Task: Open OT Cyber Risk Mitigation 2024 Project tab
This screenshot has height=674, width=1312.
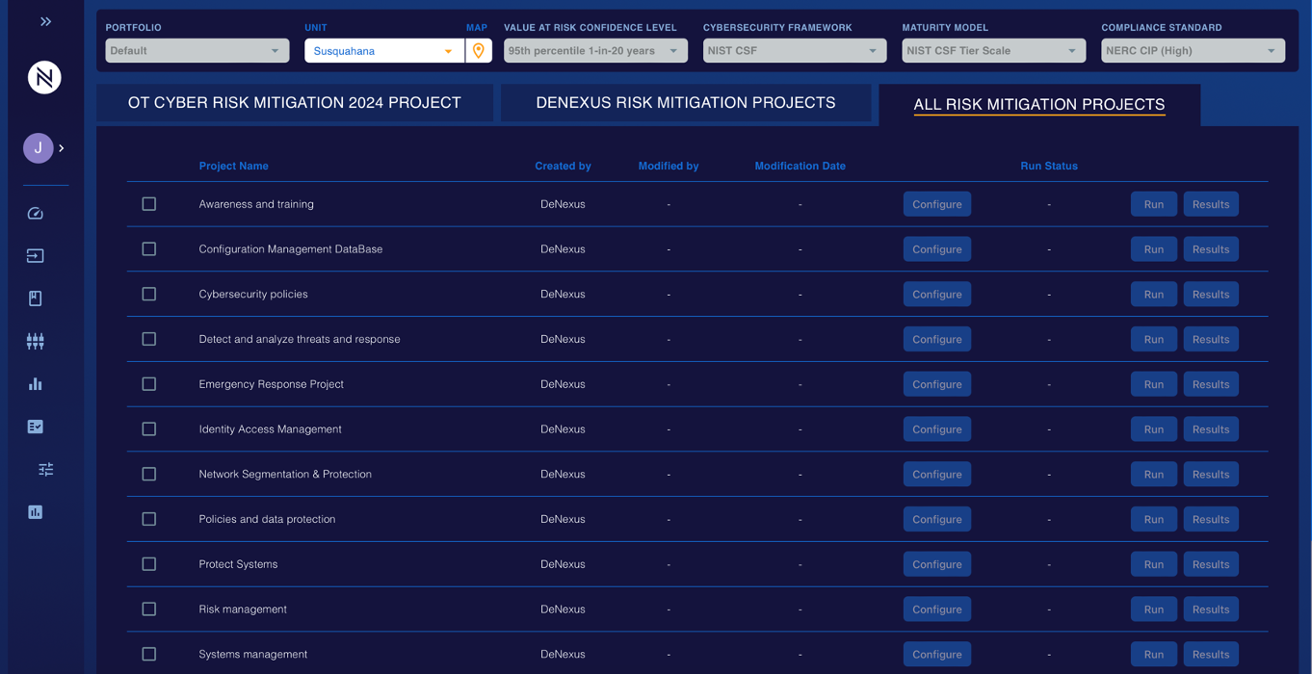Action: [x=294, y=103]
